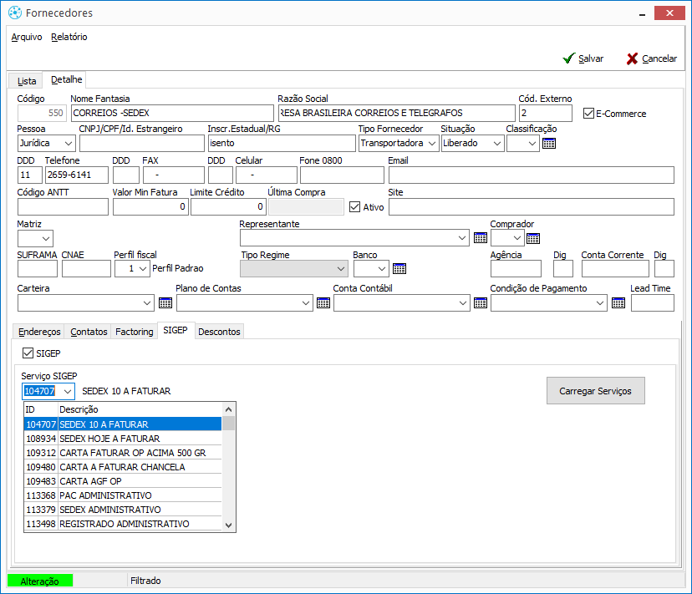Expand the Comprador dropdown
This screenshot has width=692, height=594.
517,238
